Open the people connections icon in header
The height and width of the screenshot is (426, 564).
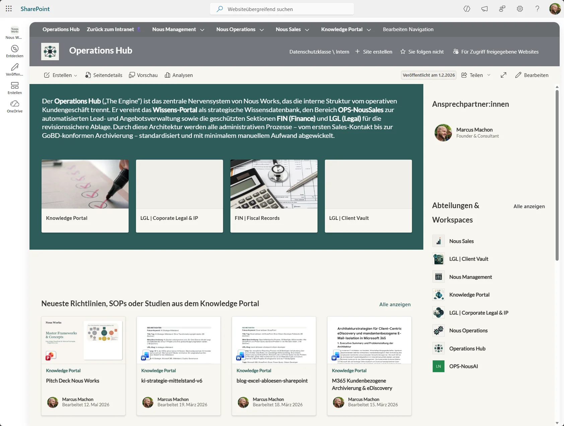[502, 9]
